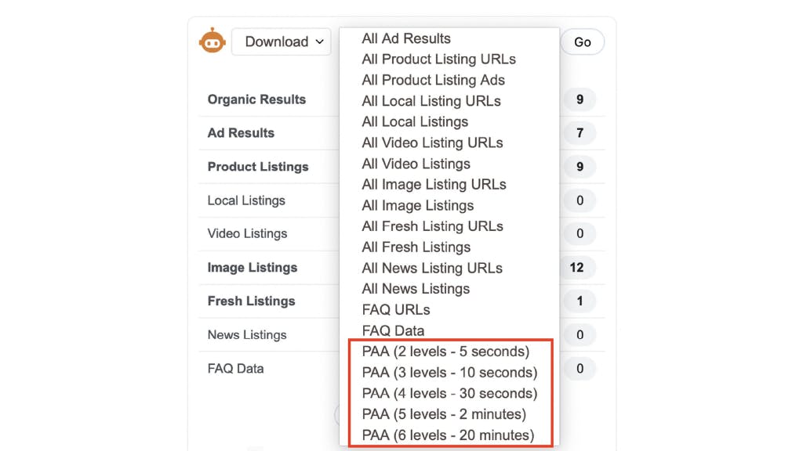The height and width of the screenshot is (451, 803).
Task: Open the Download dropdown
Action: [x=282, y=41]
